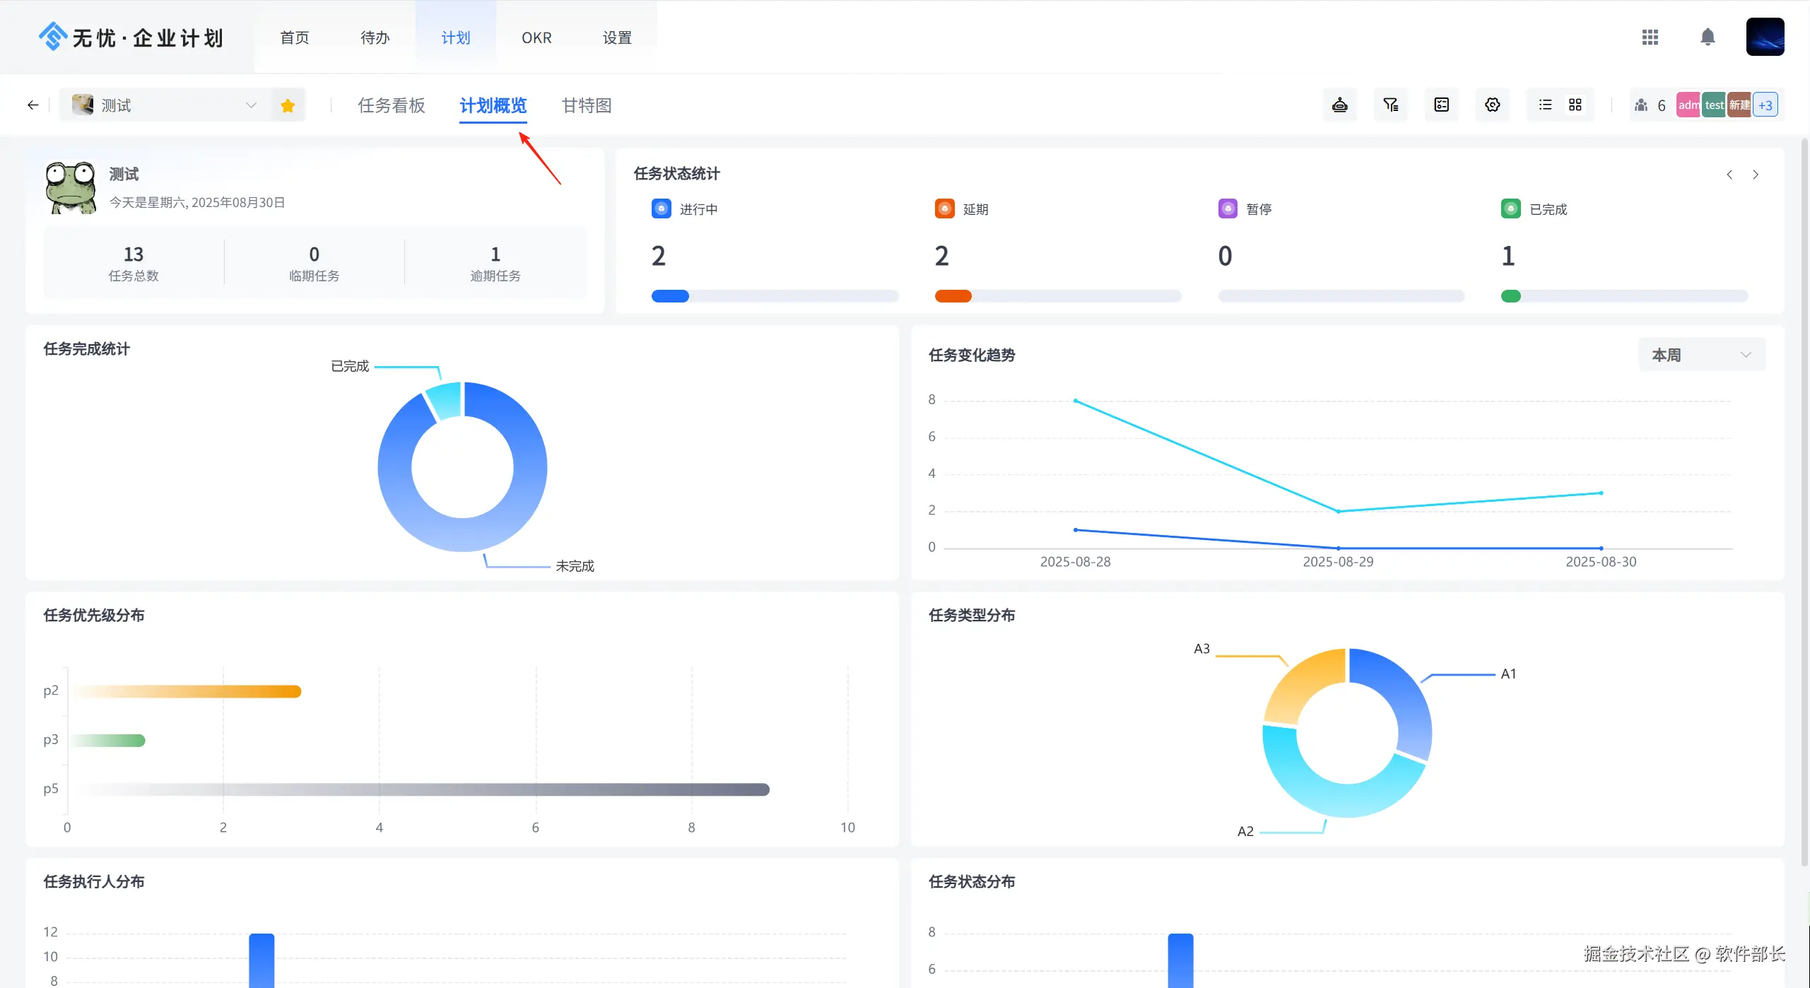
Task: Open plan settings gear icon
Action: click(x=1492, y=105)
